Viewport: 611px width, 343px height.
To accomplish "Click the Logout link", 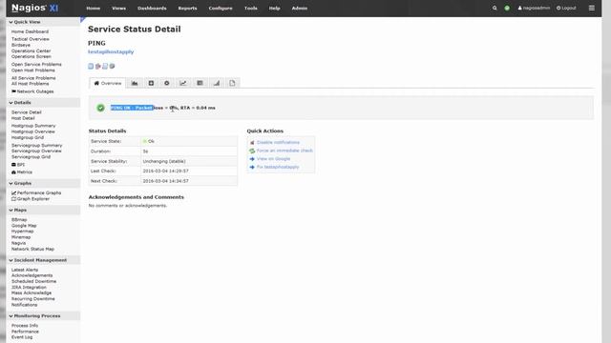I will tap(566, 8).
